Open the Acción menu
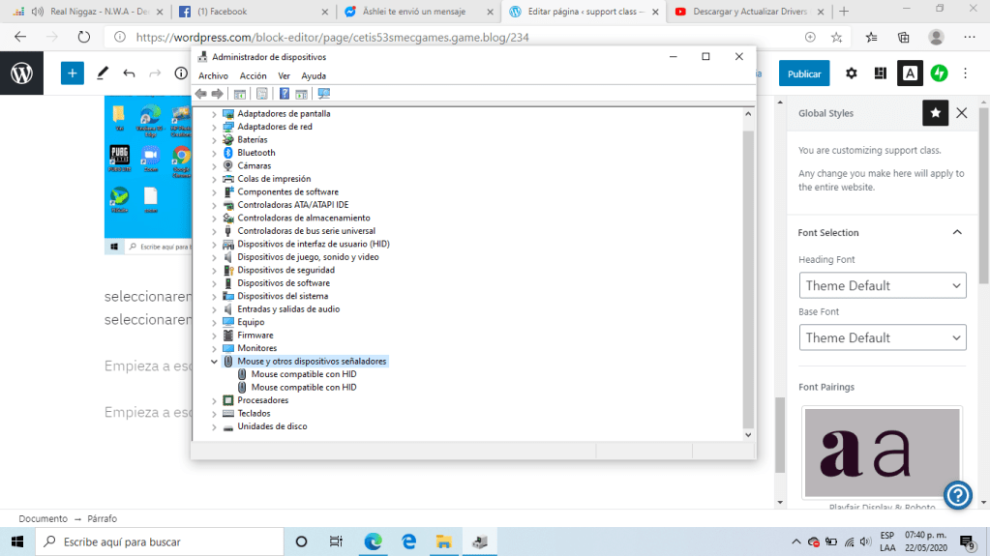Viewport: 990px width, 556px height. pyautogui.click(x=253, y=75)
